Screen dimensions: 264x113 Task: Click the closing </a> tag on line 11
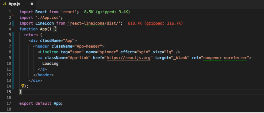coord(42,69)
